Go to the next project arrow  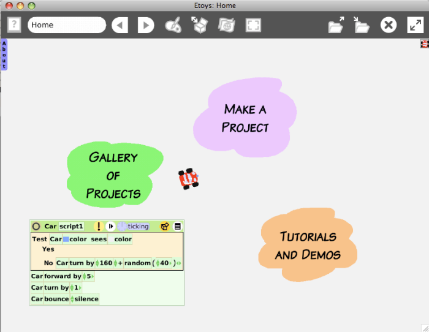coord(146,25)
